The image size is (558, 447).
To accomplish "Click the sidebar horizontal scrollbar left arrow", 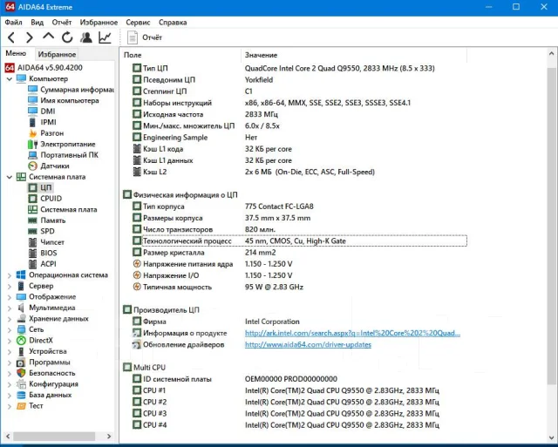I will pyautogui.click(x=8, y=436).
